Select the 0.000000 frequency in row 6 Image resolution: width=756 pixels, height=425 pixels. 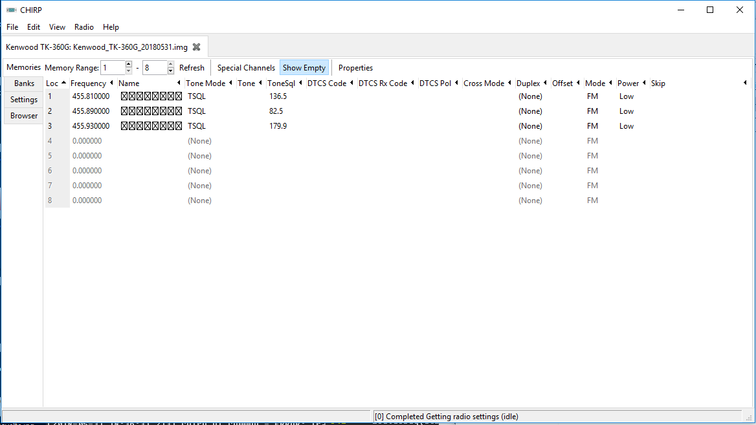click(x=87, y=171)
